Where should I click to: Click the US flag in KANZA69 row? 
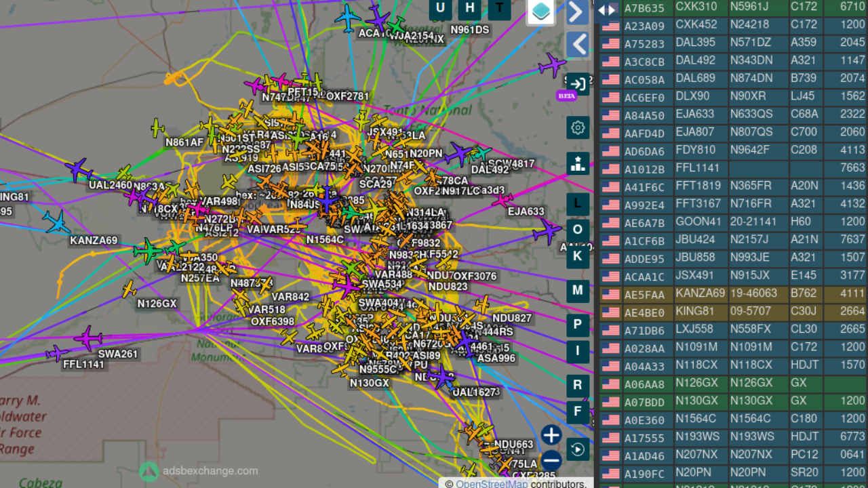click(611, 294)
